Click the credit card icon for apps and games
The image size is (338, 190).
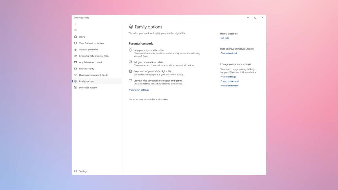click(130, 81)
